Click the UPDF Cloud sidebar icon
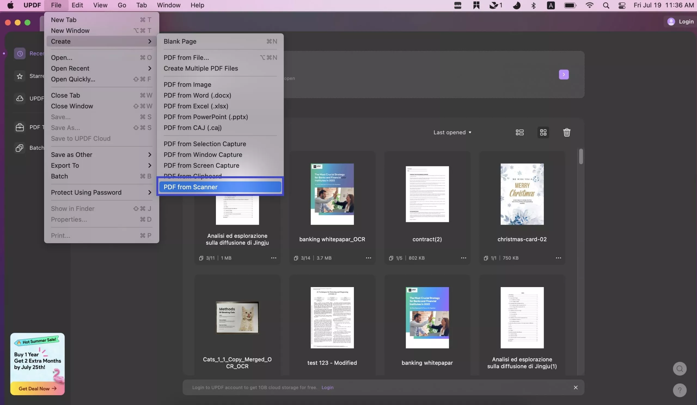Image resolution: width=697 pixels, height=405 pixels. coord(20,98)
